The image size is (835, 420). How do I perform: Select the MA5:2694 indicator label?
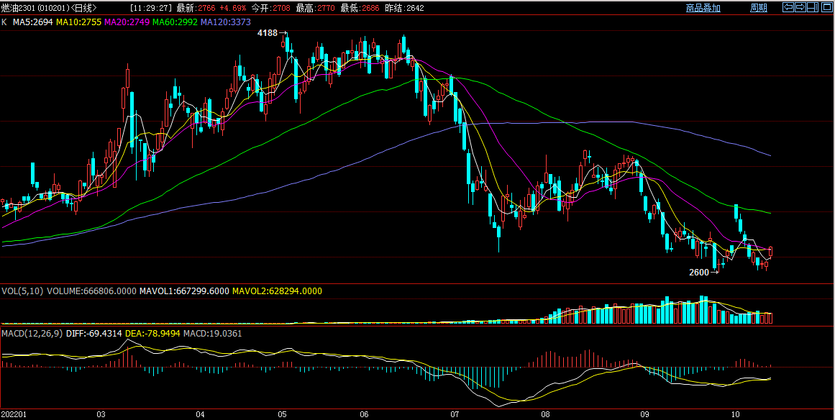(34, 22)
